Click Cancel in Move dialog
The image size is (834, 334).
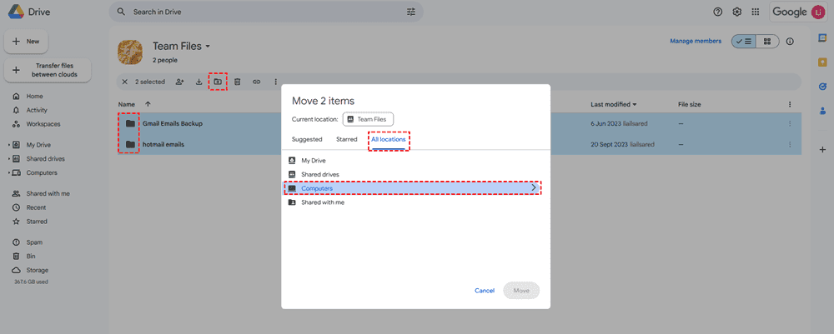485,291
